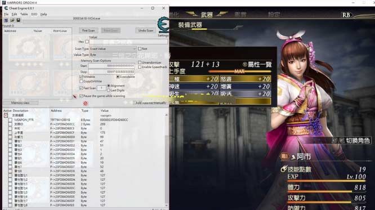Toggle the Hex checkbox

[87, 42]
